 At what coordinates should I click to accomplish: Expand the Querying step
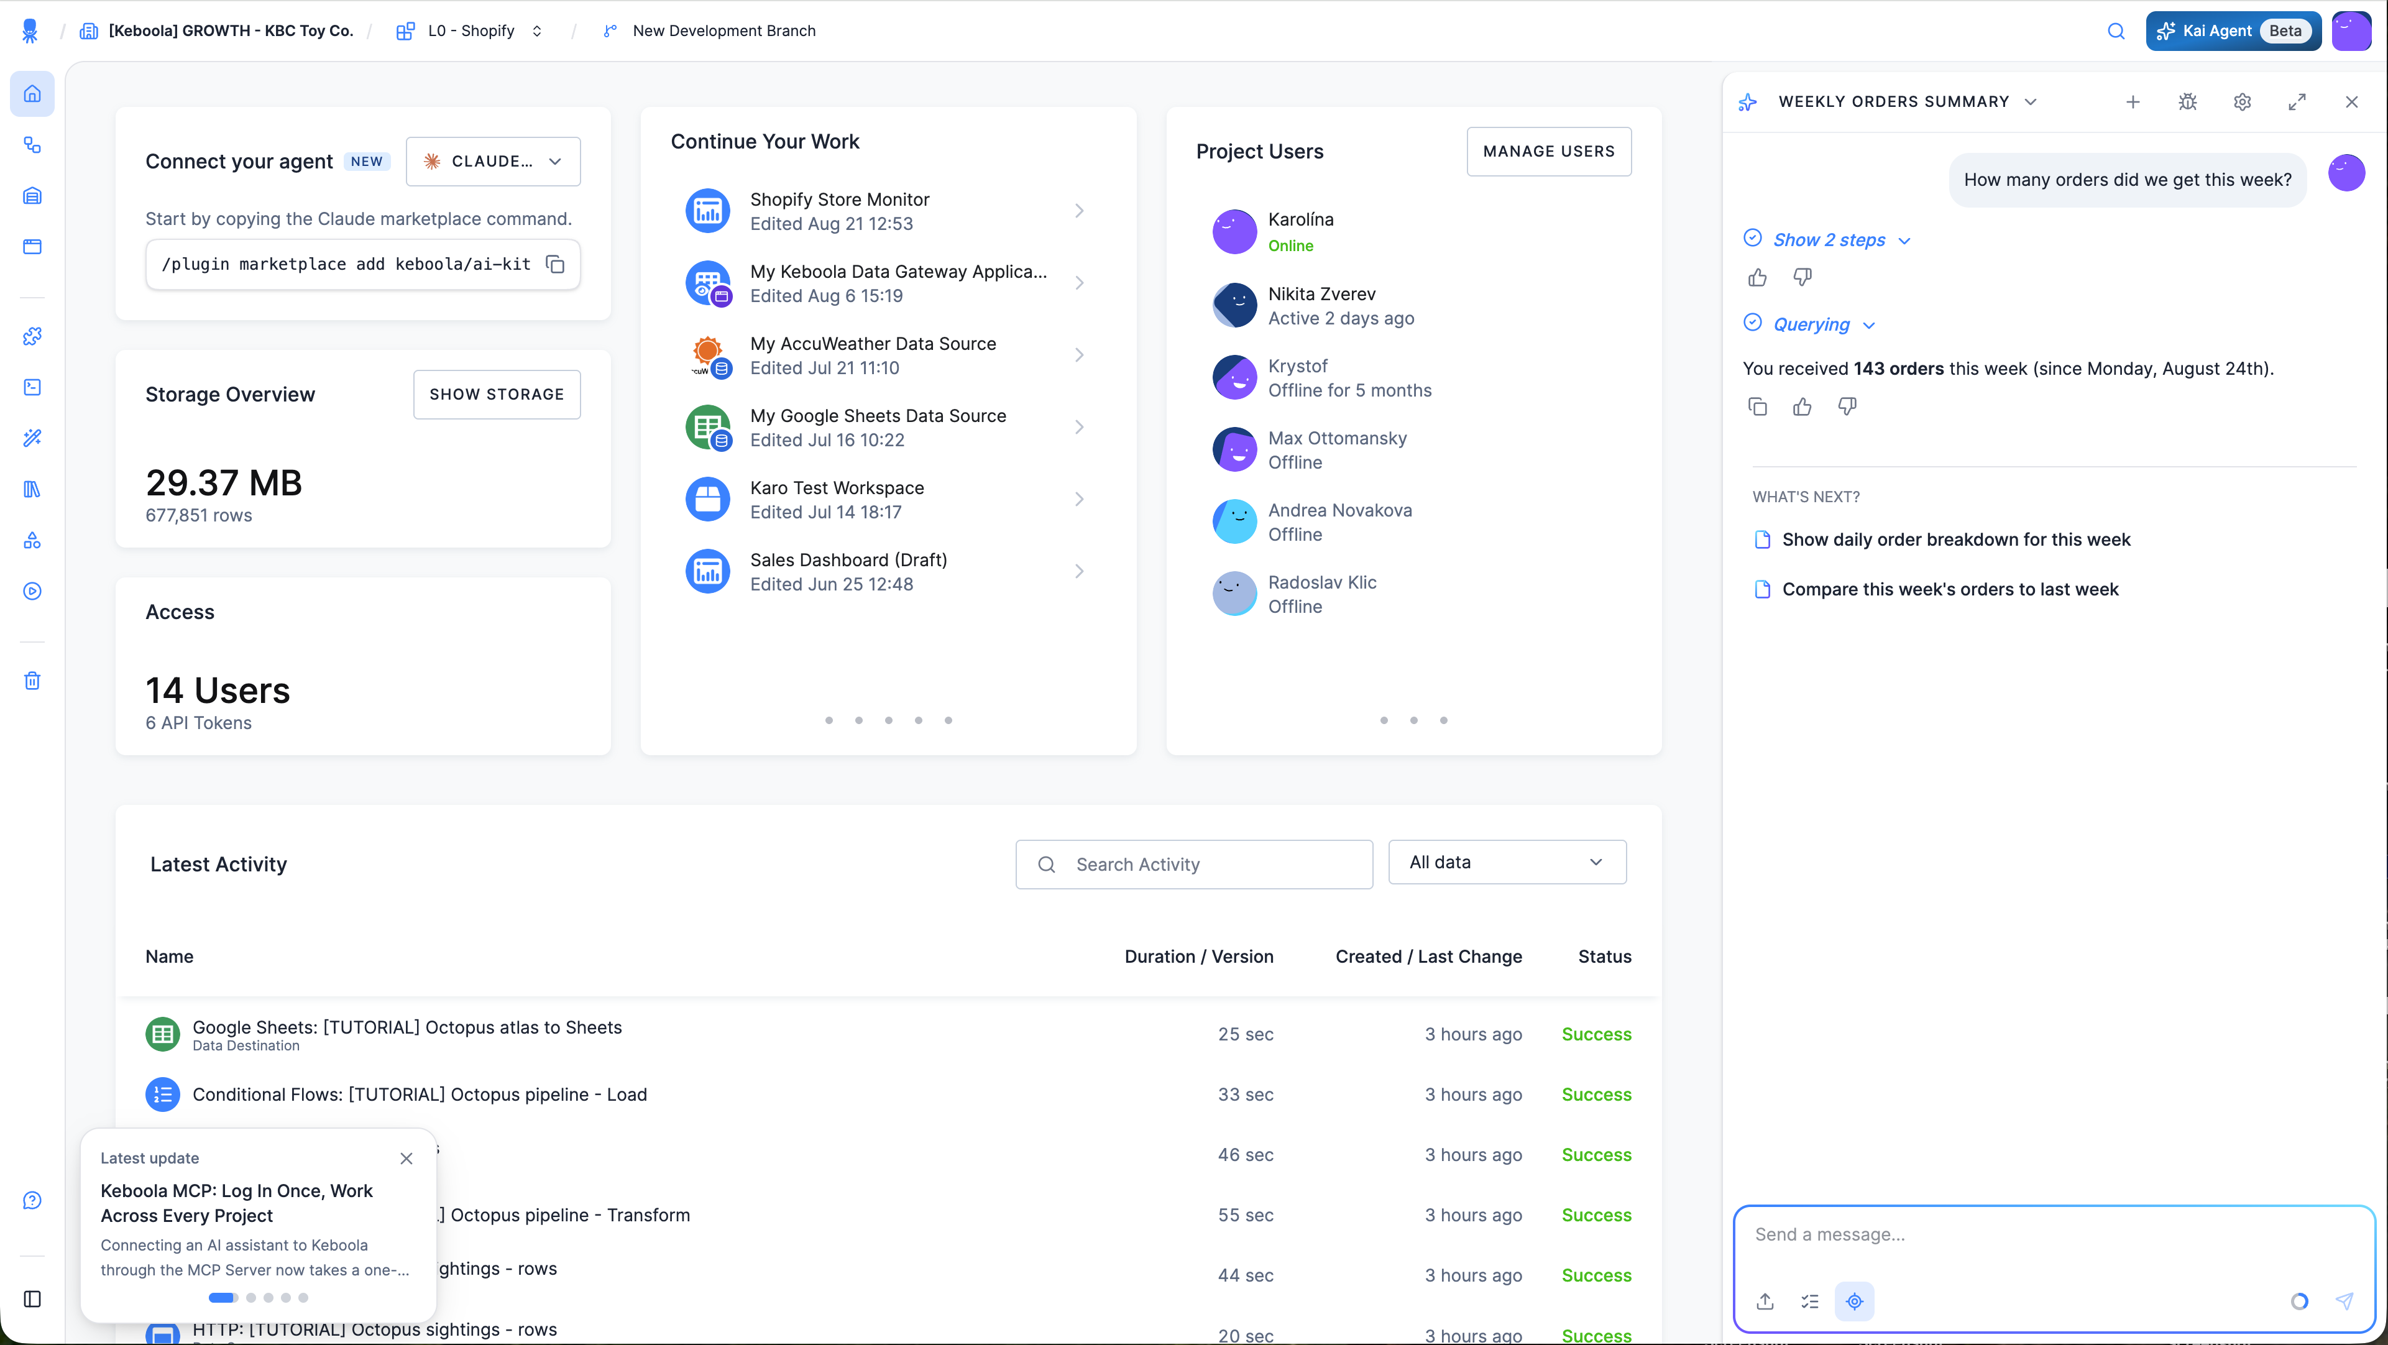point(1824,324)
